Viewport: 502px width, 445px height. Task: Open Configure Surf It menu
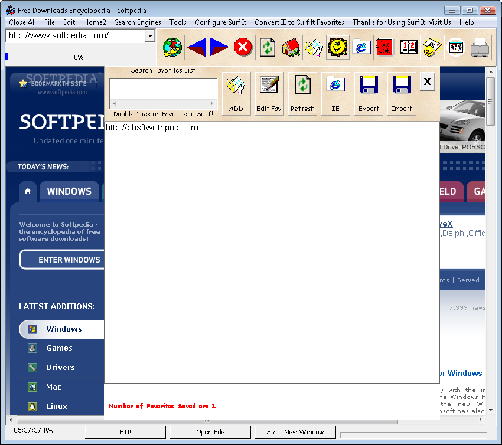tap(221, 22)
